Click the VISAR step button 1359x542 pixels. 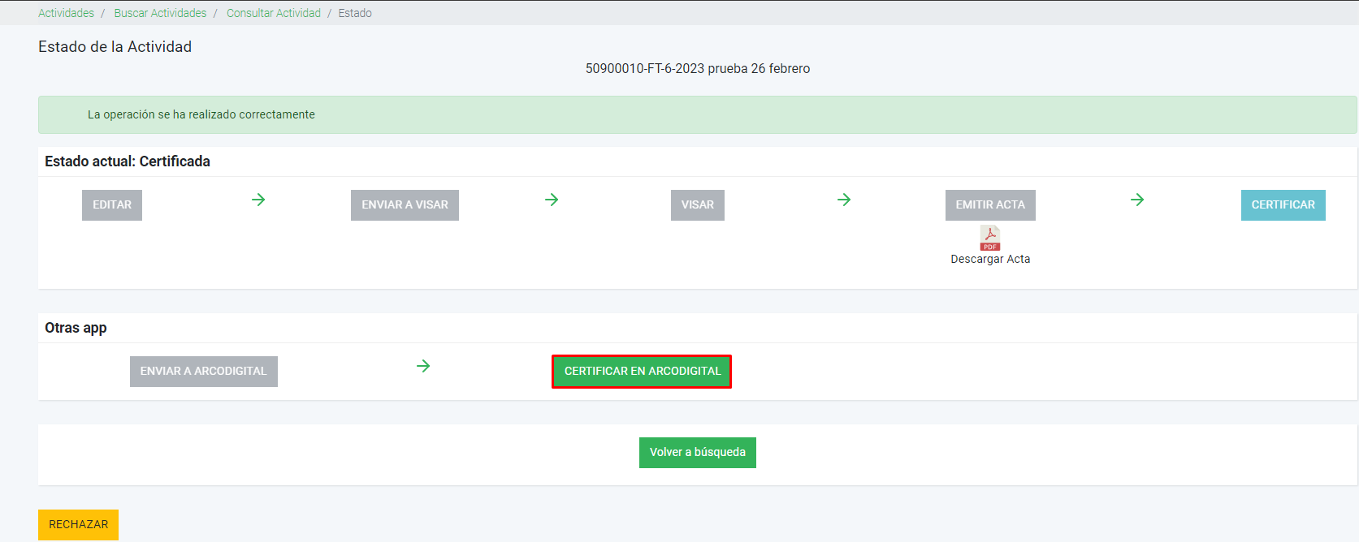[x=698, y=205]
